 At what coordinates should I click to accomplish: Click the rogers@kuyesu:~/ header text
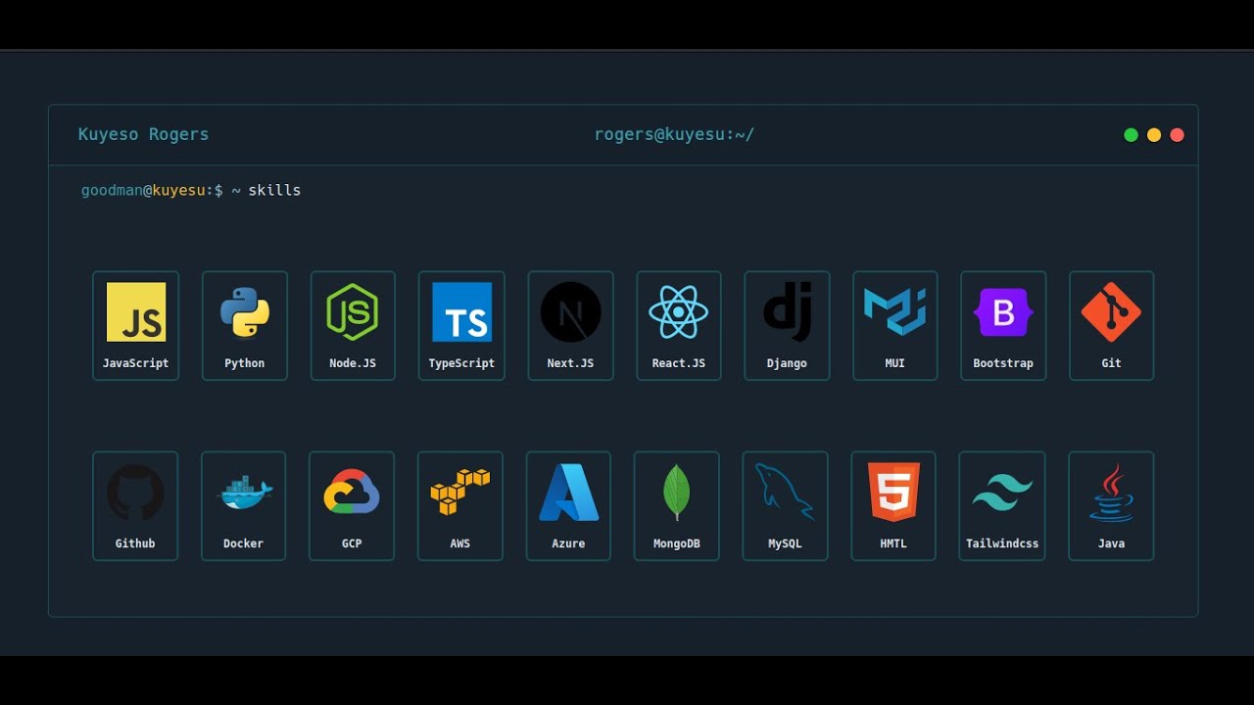coord(674,135)
